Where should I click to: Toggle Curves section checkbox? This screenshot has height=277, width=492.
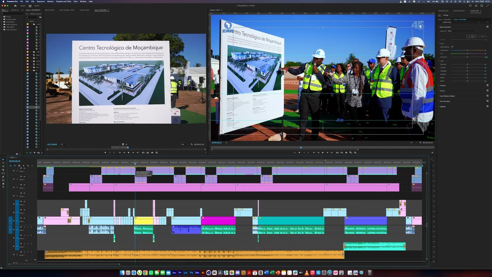point(487,90)
